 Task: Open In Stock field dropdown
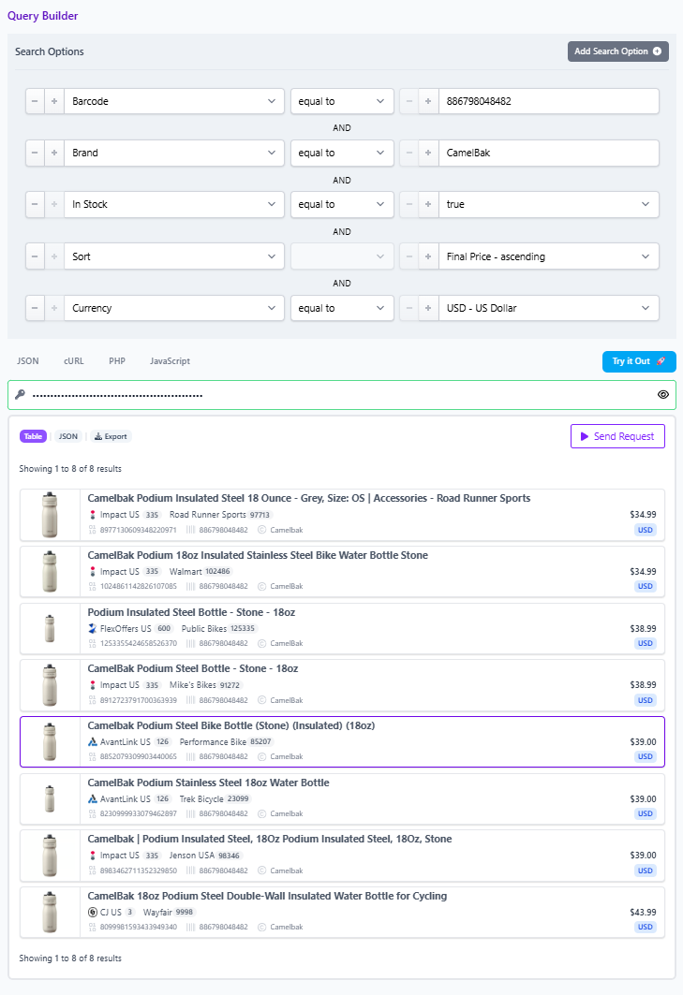pyautogui.click(x=174, y=204)
